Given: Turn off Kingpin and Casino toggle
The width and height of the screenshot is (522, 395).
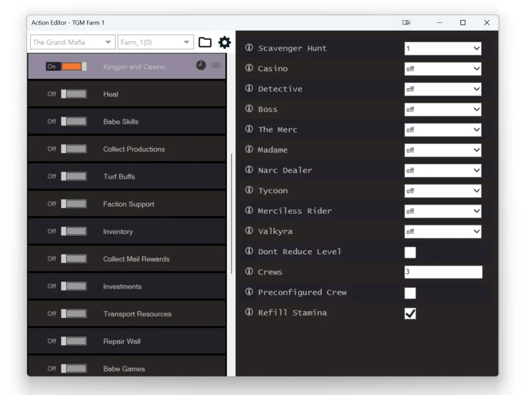Looking at the screenshot, I should tap(74, 67).
